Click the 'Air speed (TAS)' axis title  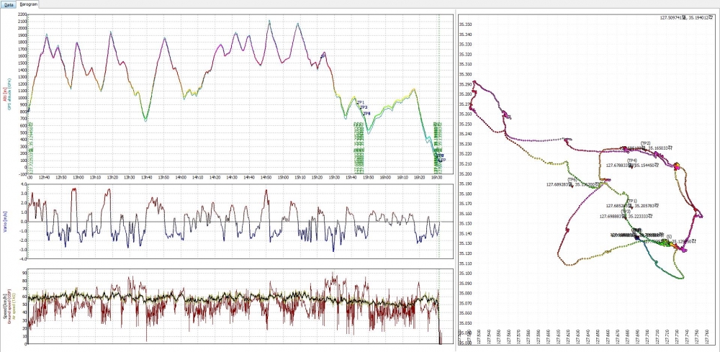tap(14, 306)
